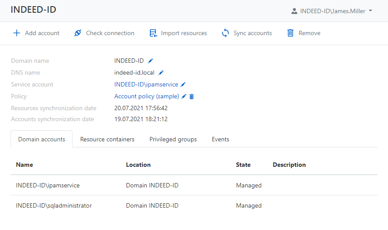Select the Domain accounts tab
The image size is (388, 230).
(42, 139)
